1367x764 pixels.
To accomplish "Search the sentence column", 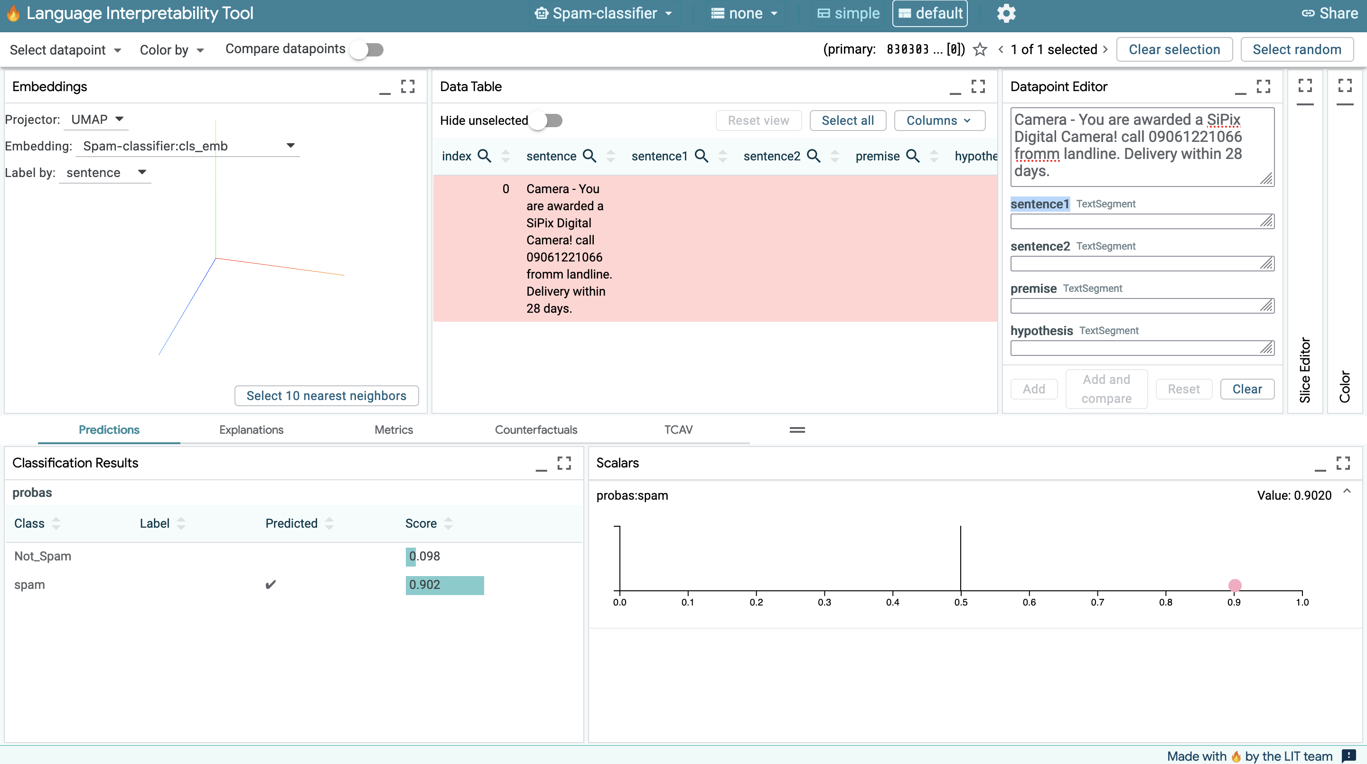I will tap(589, 156).
